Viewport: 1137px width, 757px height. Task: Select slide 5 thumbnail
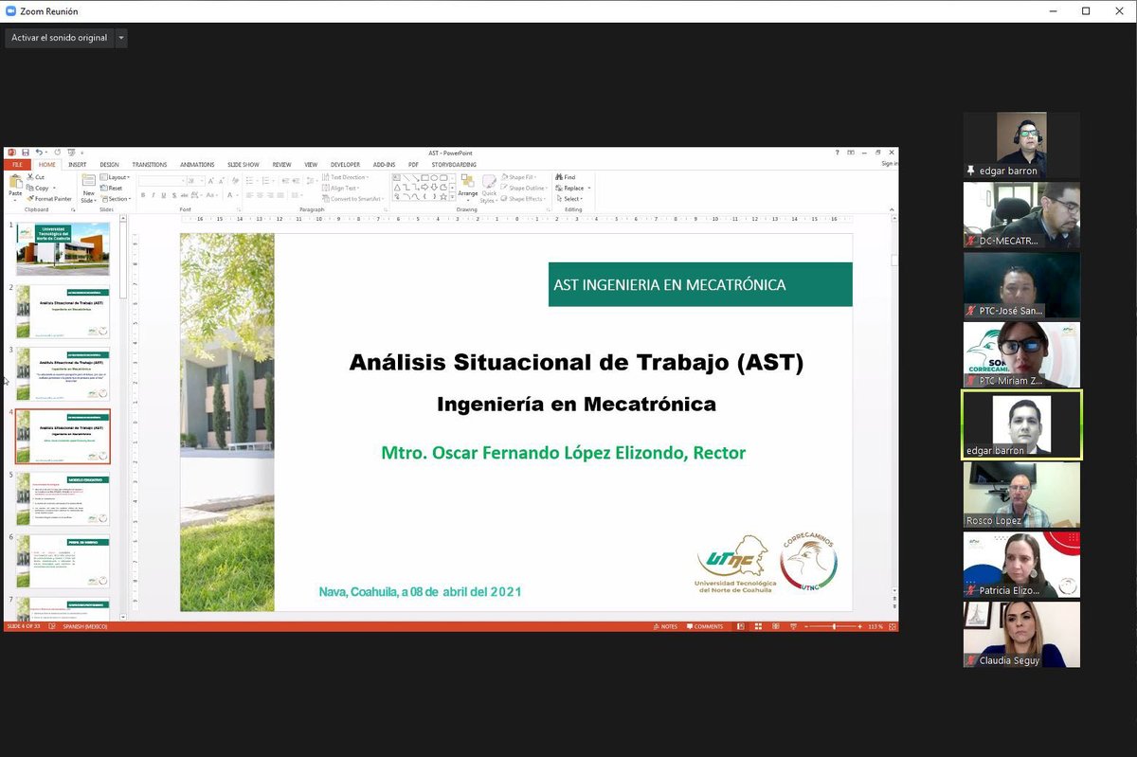(63, 499)
